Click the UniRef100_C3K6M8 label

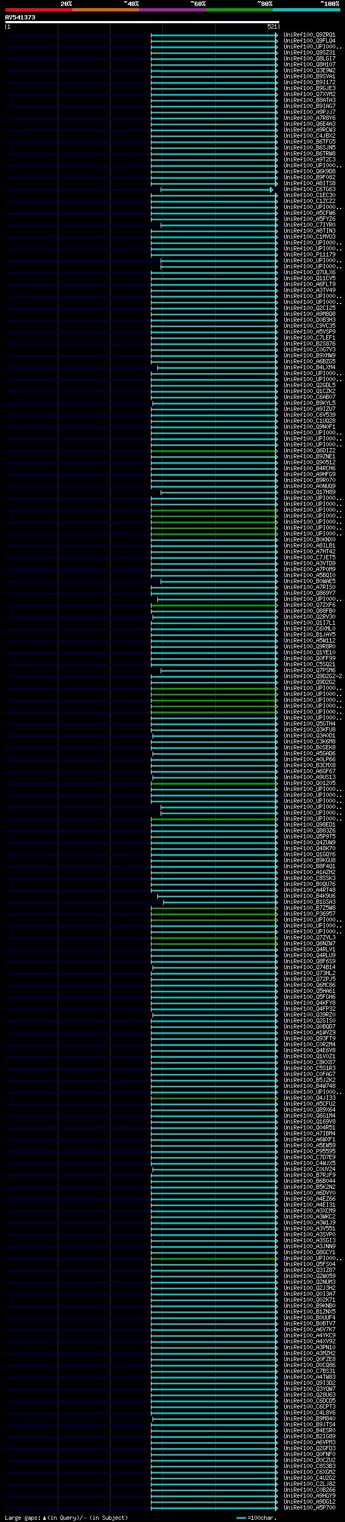(x=309, y=741)
